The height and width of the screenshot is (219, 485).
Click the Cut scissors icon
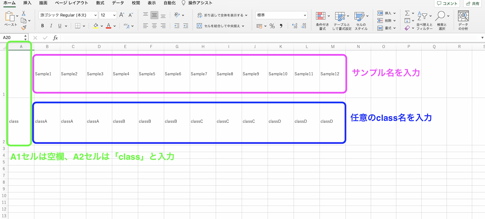click(24, 13)
